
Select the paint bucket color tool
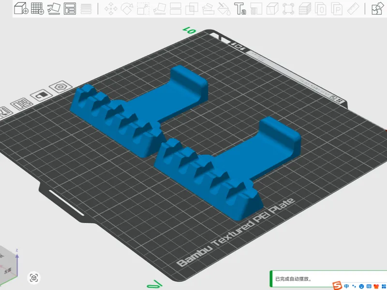tap(224, 9)
